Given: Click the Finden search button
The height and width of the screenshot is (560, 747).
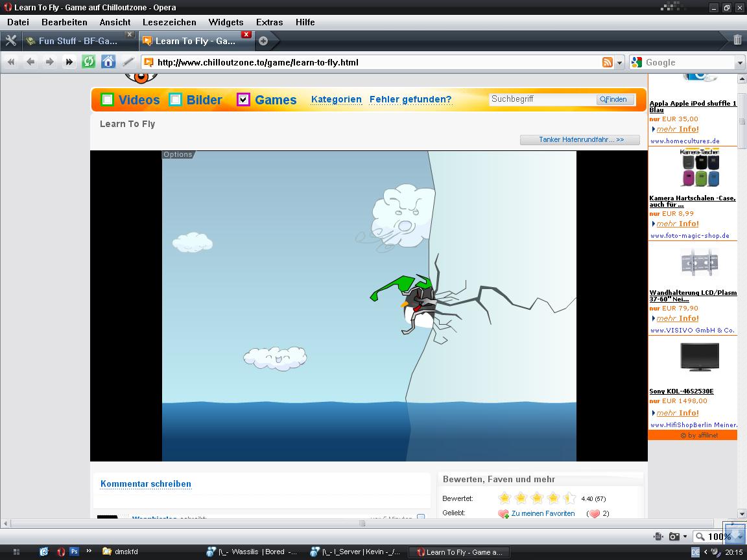Looking at the screenshot, I should pyautogui.click(x=615, y=99).
